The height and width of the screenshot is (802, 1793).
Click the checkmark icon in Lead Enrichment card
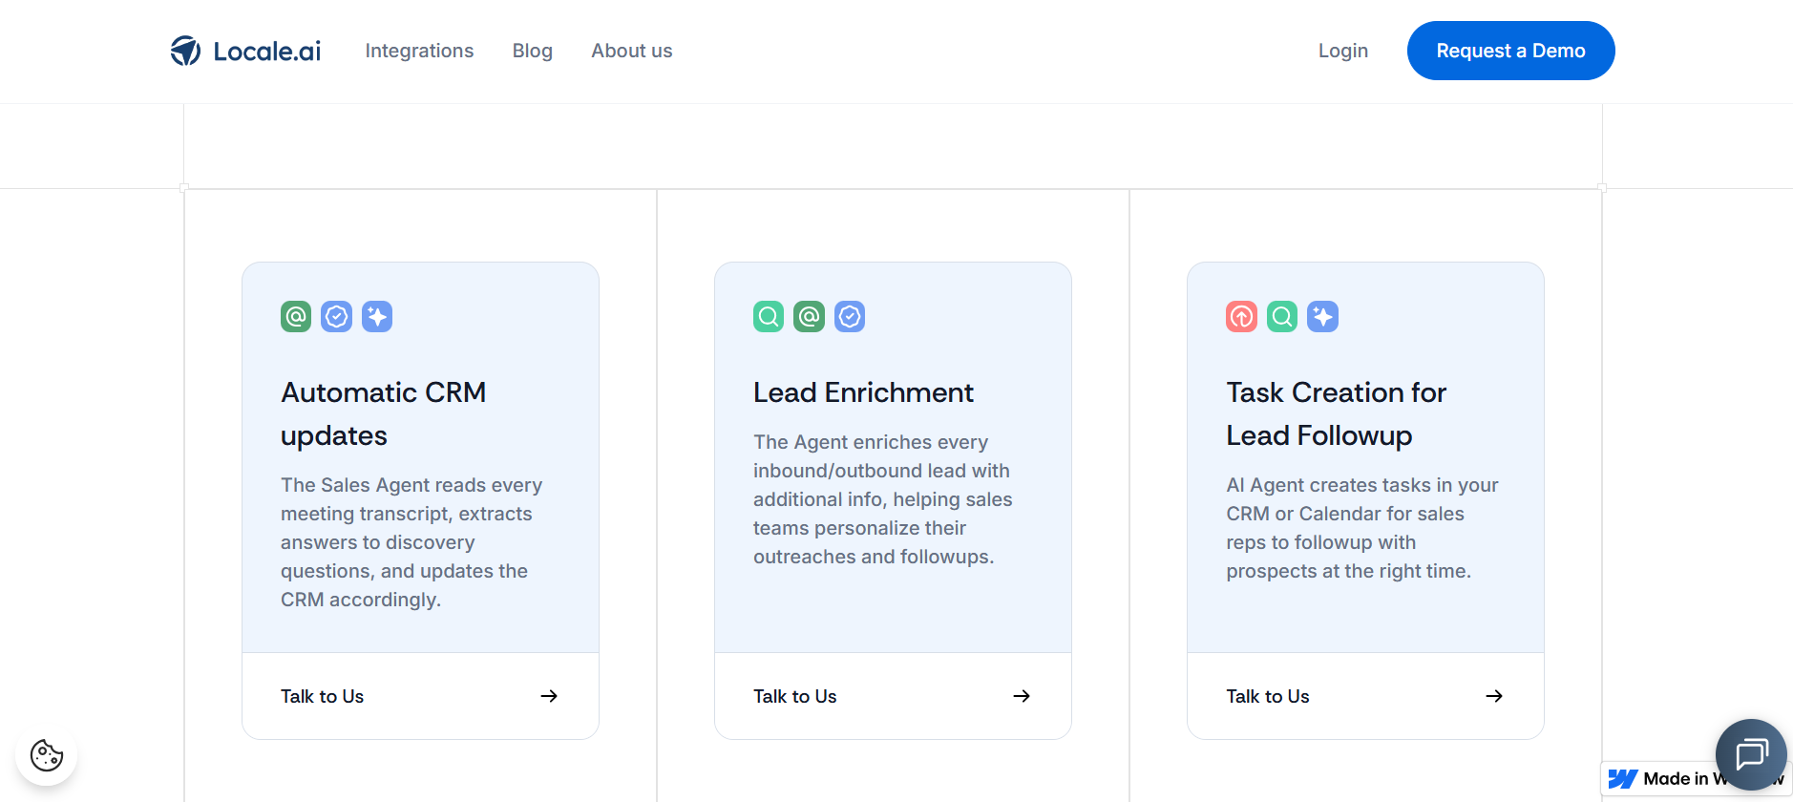pyautogui.click(x=850, y=316)
